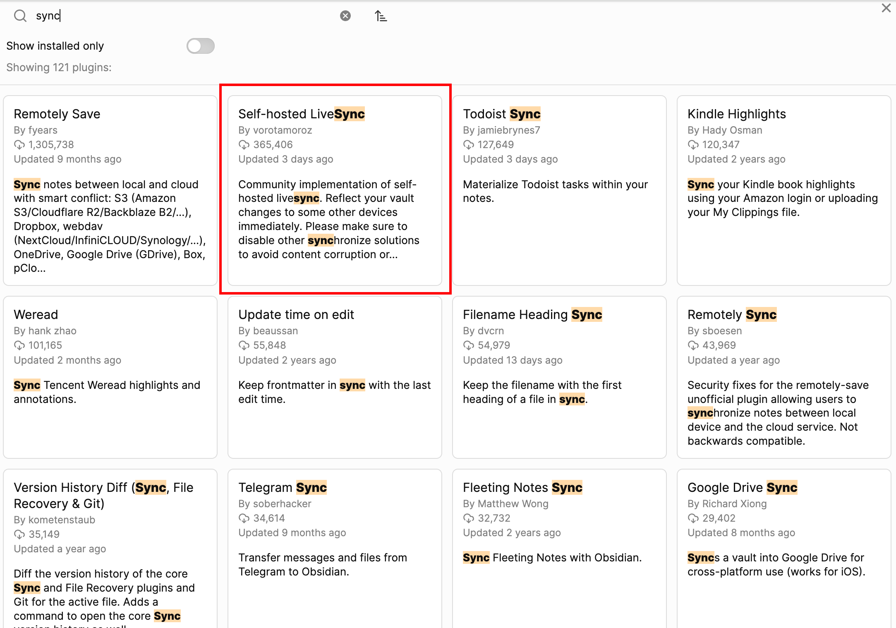Click the download icon beside 54,979
This screenshot has width=896, height=628.
pos(468,345)
